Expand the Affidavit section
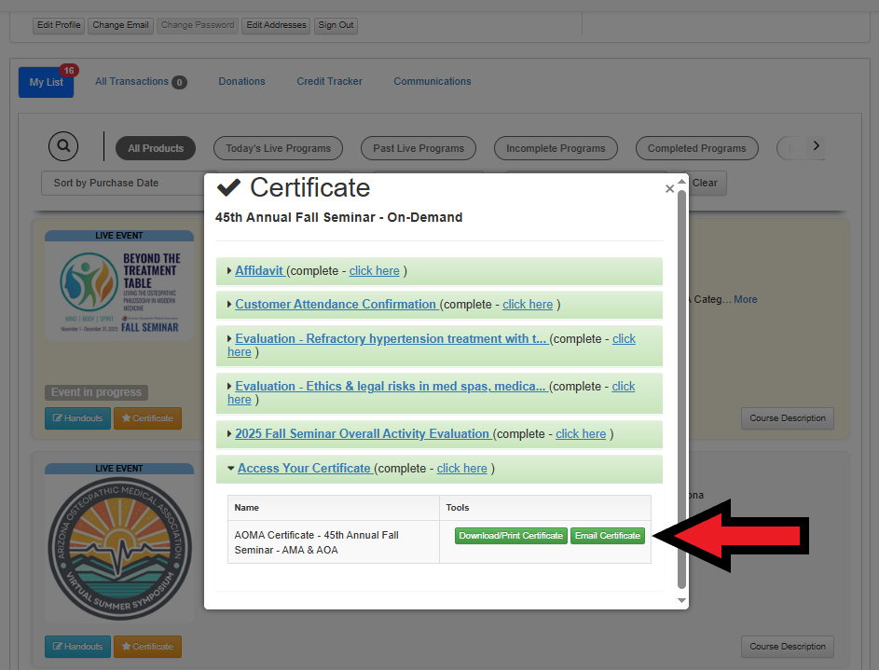Image resolution: width=879 pixels, height=670 pixels. click(x=260, y=271)
